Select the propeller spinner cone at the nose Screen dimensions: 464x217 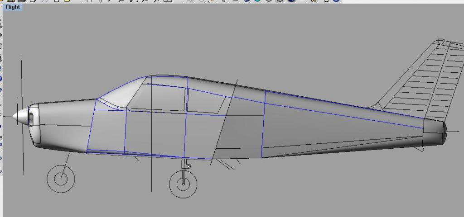(19, 117)
